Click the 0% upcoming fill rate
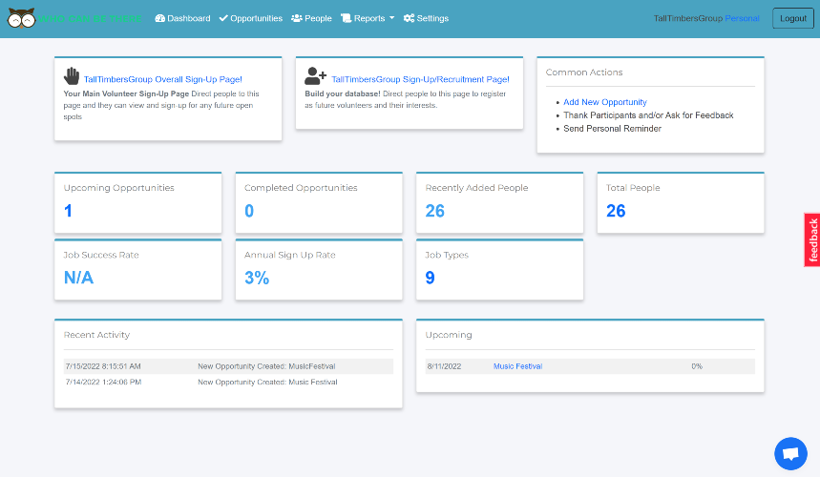 click(697, 366)
